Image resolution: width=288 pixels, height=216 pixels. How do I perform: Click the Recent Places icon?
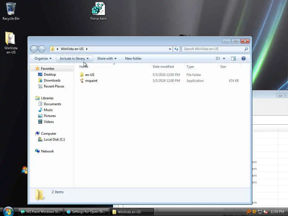point(40,86)
